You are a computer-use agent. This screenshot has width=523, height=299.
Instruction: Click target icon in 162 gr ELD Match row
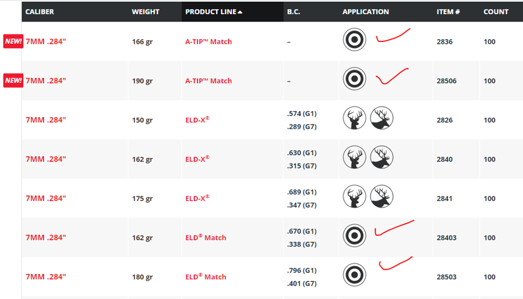354,237
